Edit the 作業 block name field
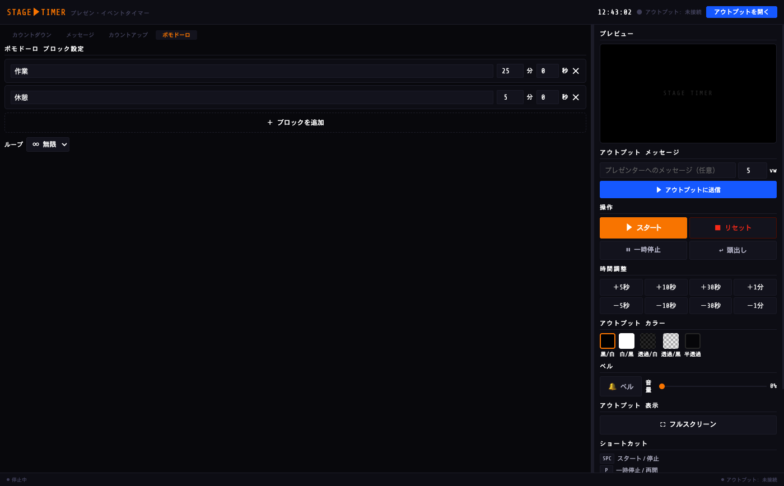The height and width of the screenshot is (486, 784). tap(251, 71)
